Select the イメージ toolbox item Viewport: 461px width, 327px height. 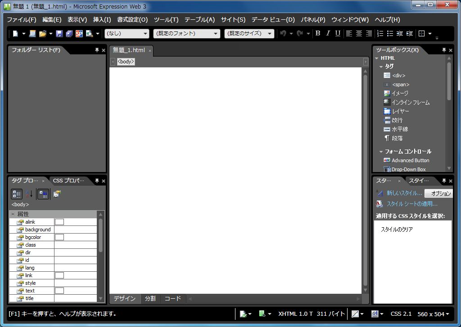[x=396, y=93]
